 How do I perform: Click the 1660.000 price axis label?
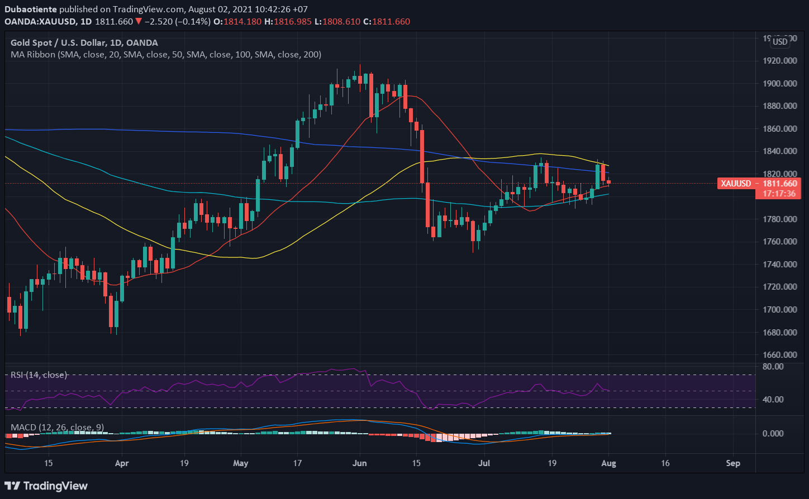pyautogui.click(x=779, y=355)
